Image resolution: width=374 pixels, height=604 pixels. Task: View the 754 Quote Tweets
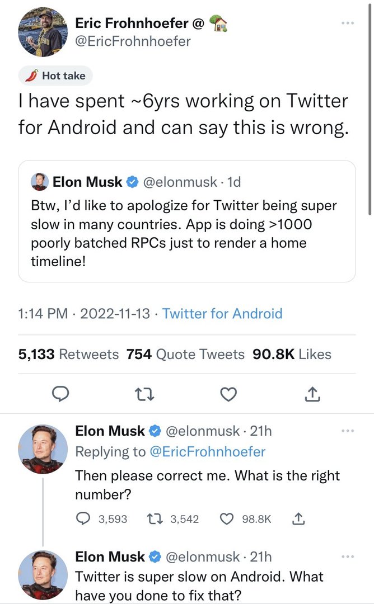(185, 354)
